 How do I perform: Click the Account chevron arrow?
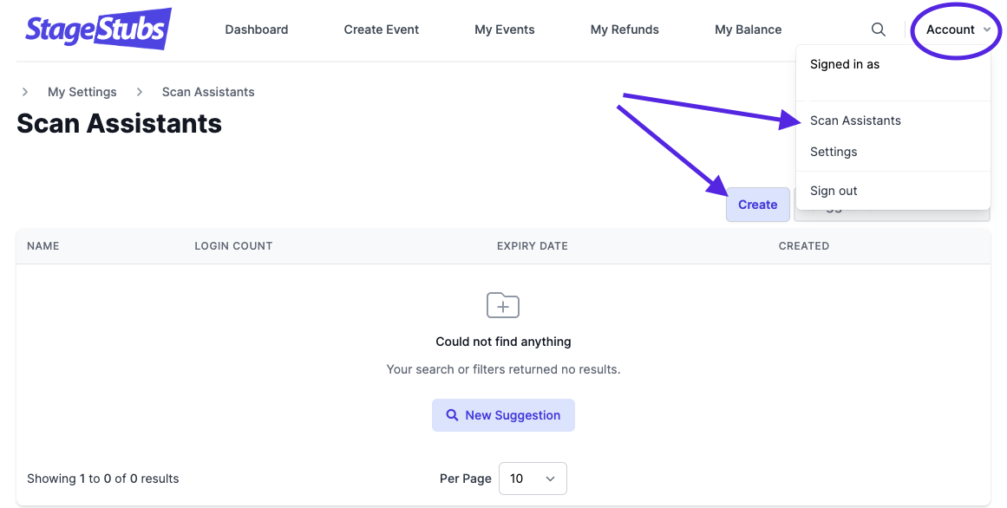[x=987, y=30]
